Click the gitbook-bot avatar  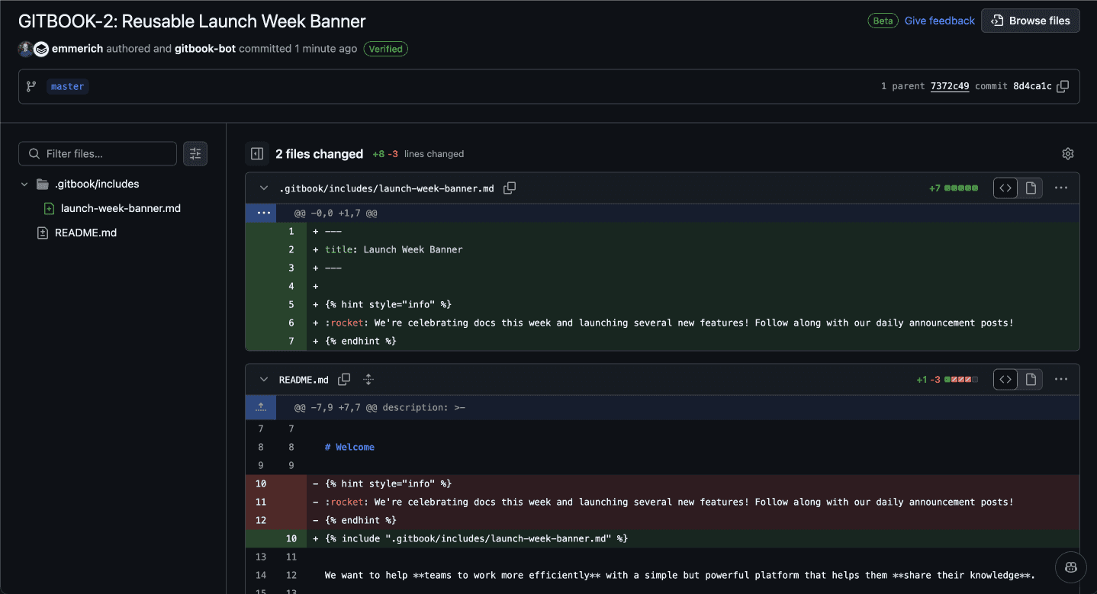pos(41,49)
